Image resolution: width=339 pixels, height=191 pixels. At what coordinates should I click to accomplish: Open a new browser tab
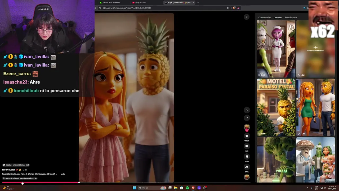click(198, 3)
